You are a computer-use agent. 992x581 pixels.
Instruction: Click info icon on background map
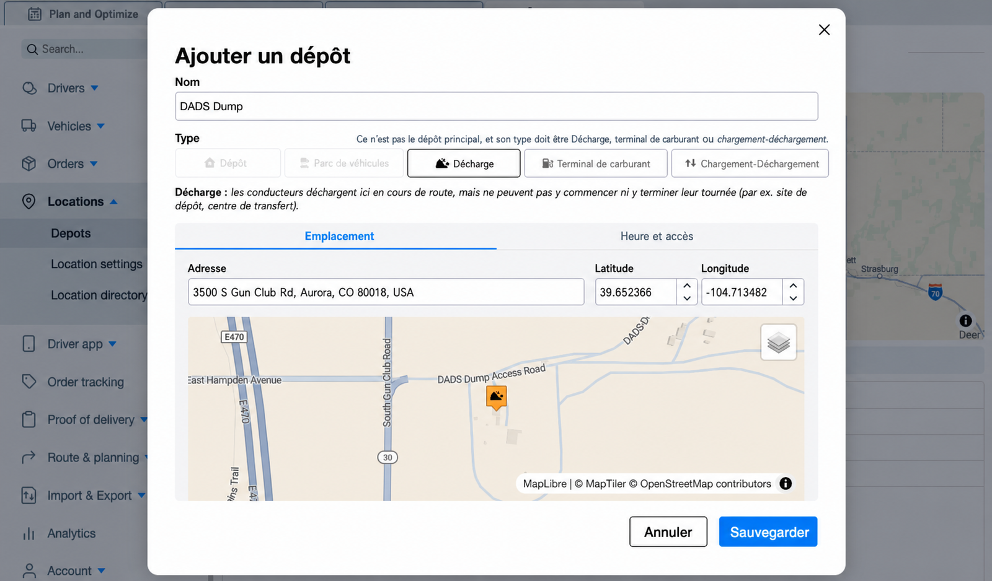coord(966,321)
